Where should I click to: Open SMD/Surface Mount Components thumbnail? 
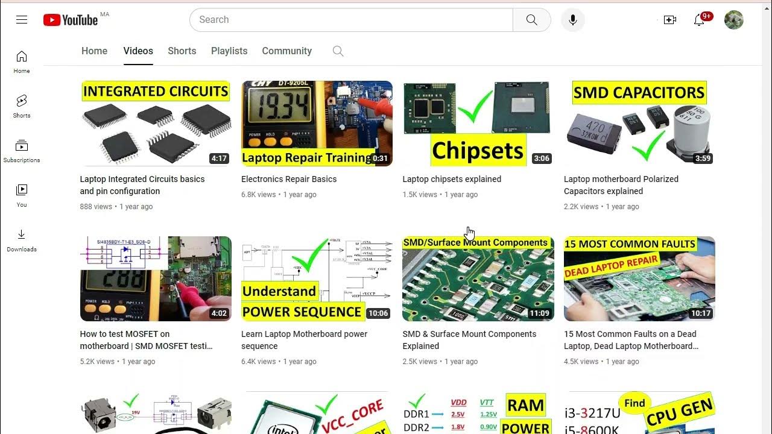tap(478, 278)
